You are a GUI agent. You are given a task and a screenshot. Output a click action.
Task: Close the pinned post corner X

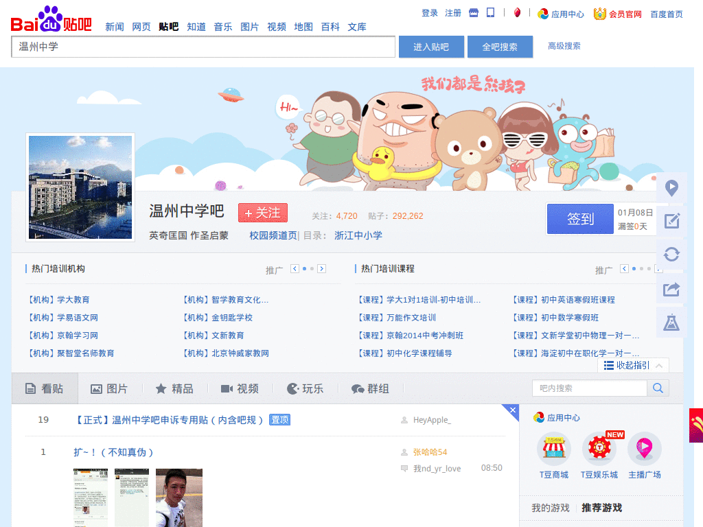click(x=512, y=410)
